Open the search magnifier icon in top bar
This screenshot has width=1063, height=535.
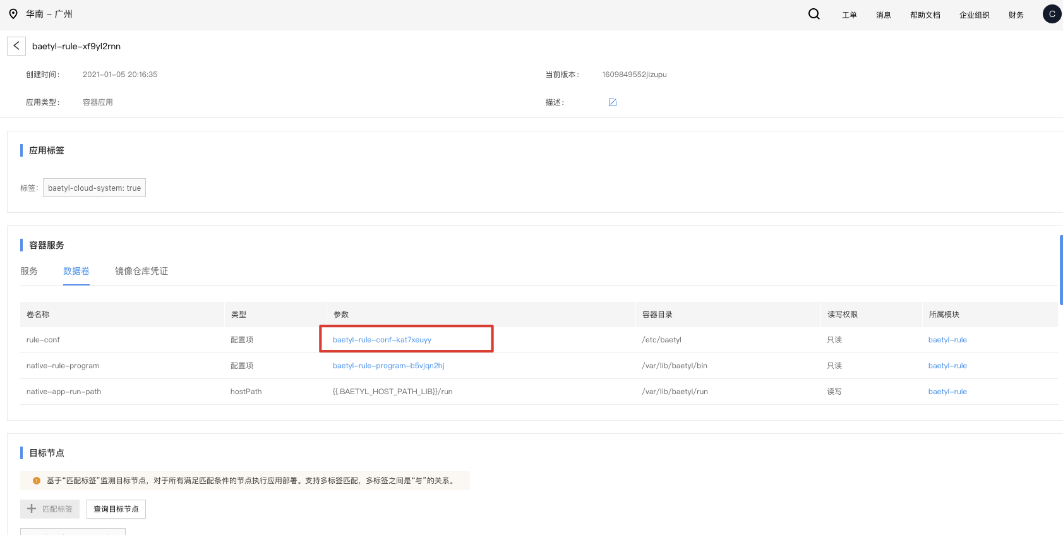pyautogui.click(x=814, y=14)
